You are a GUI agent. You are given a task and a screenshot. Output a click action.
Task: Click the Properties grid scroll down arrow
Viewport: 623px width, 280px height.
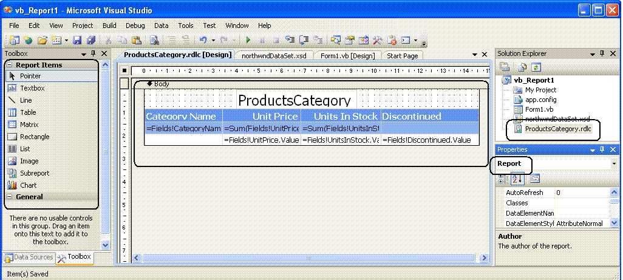(x=614, y=223)
